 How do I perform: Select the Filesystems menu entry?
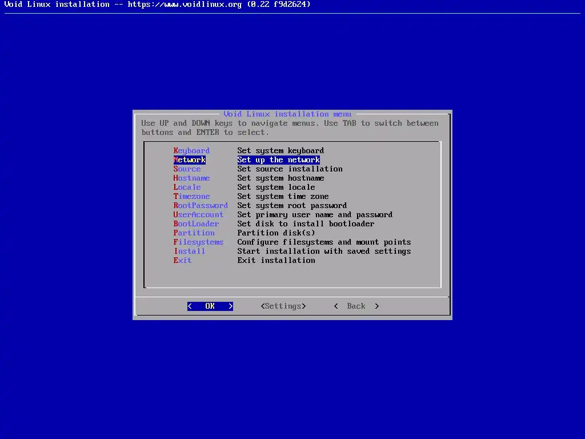pyautogui.click(x=198, y=242)
